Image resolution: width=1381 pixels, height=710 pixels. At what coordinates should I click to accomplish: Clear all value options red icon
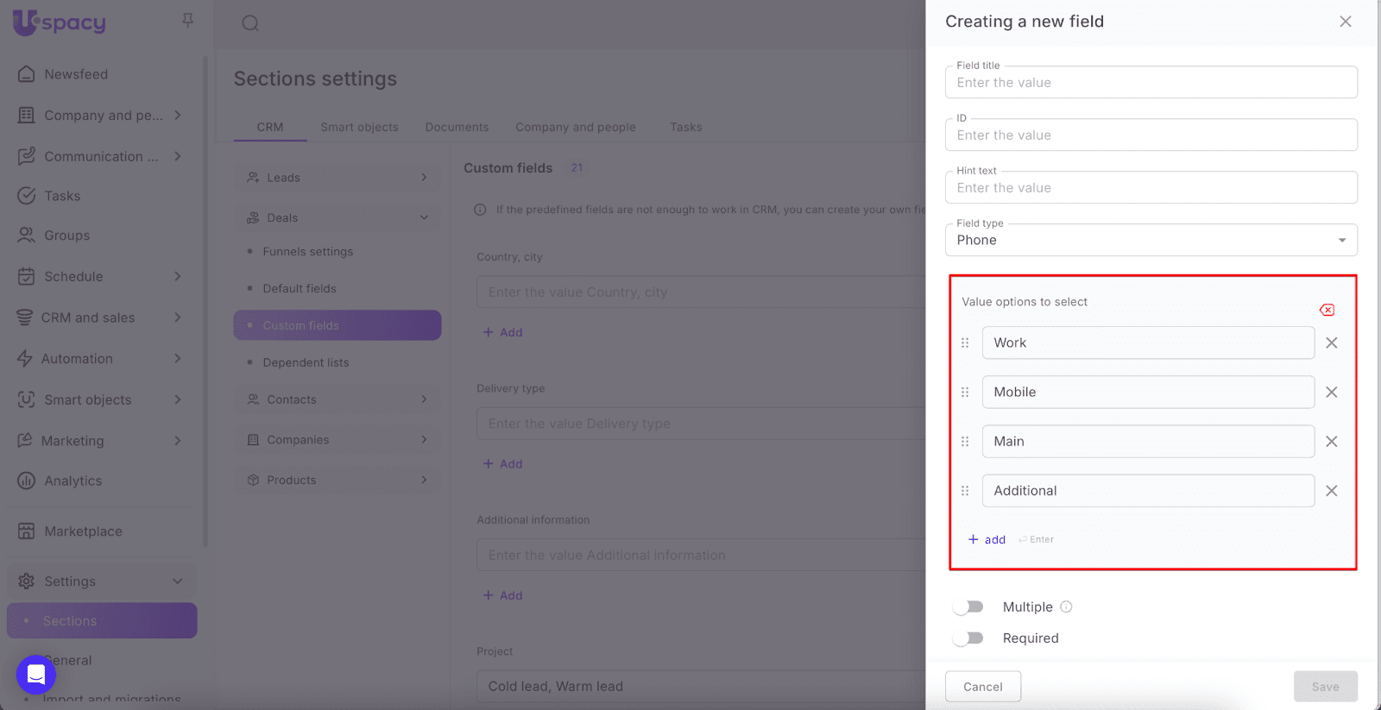[x=1327, y=310]
